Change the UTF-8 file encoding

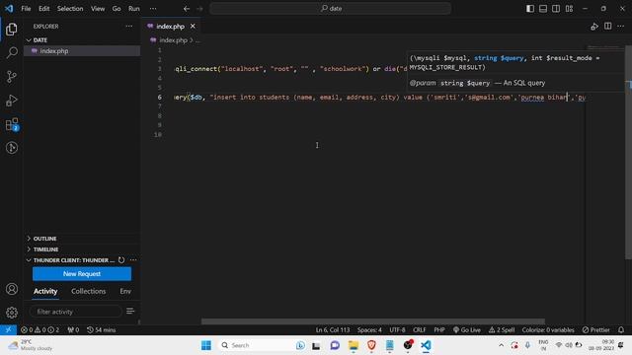coord(397,329)
